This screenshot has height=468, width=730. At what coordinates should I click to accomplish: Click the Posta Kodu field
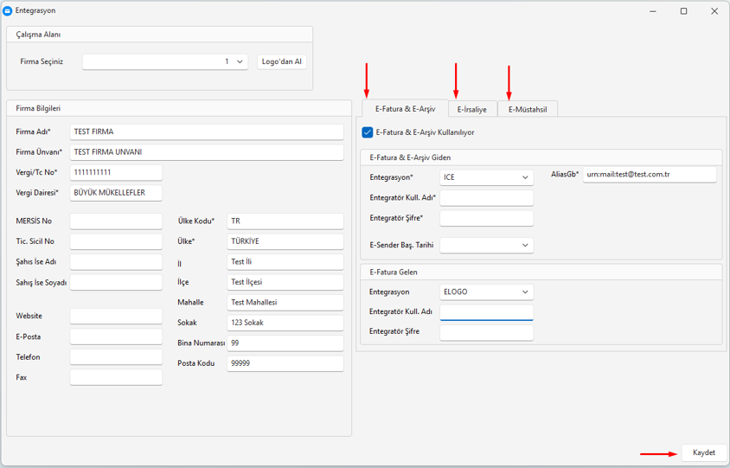tap(285, 364)
